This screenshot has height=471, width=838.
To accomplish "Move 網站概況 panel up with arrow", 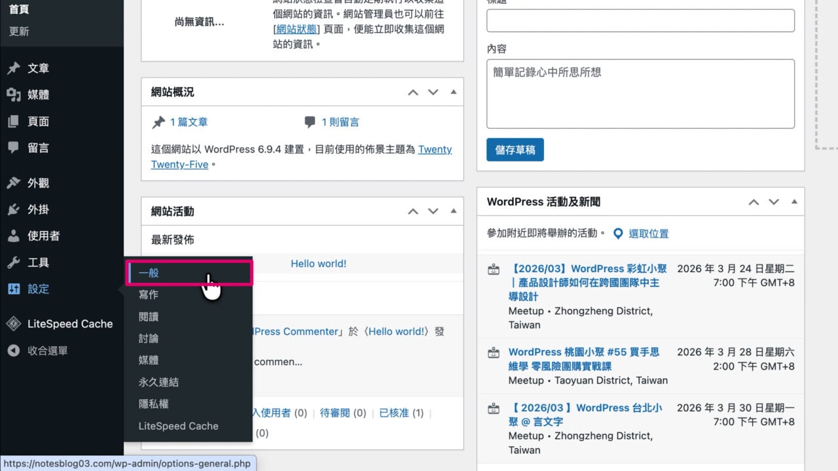I will [413, 92].
